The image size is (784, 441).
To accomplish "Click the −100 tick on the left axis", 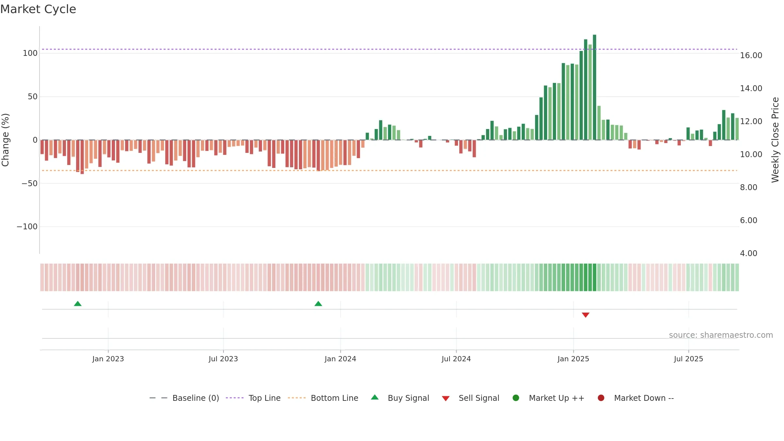I will coord(27,227).
